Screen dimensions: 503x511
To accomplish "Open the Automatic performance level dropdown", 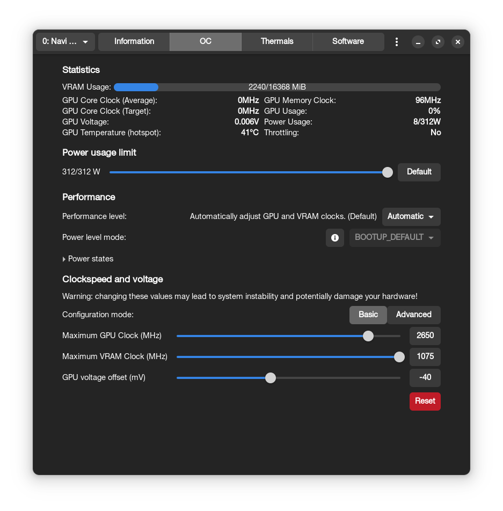I will coord(411,217).
